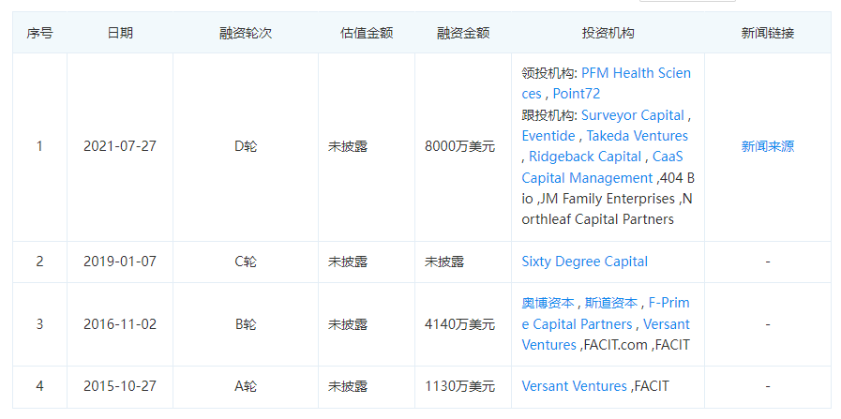The height and width of the screenshot is (419, 841).
Task: Click the Eventide investor link
Action: coord(548,136)
